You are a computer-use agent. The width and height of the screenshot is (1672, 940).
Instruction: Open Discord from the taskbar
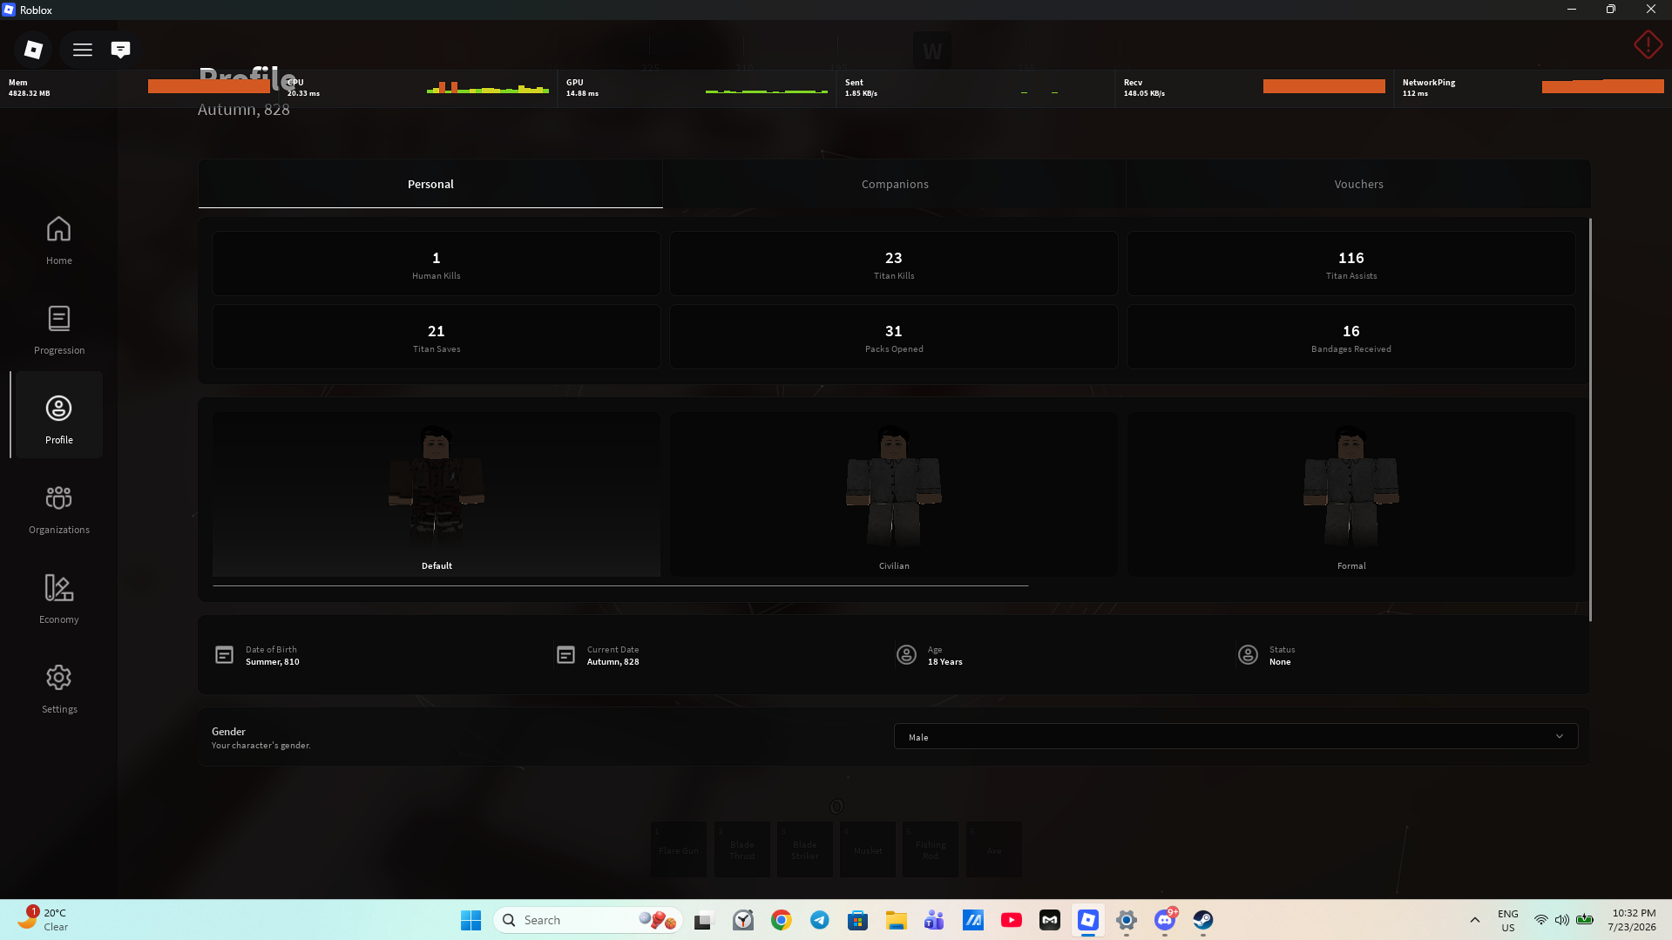tap(1165, 920)
